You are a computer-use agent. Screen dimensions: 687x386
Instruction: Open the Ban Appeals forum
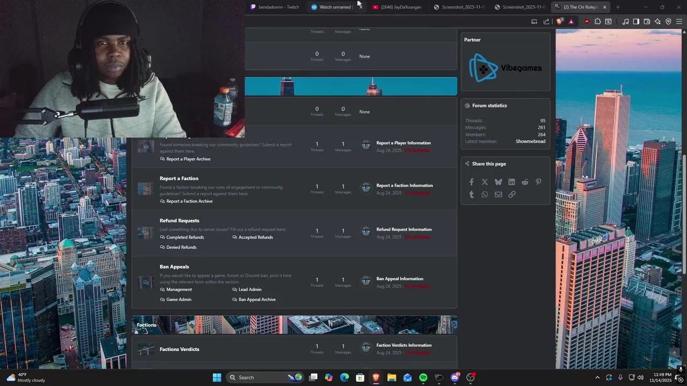(174, 267)
